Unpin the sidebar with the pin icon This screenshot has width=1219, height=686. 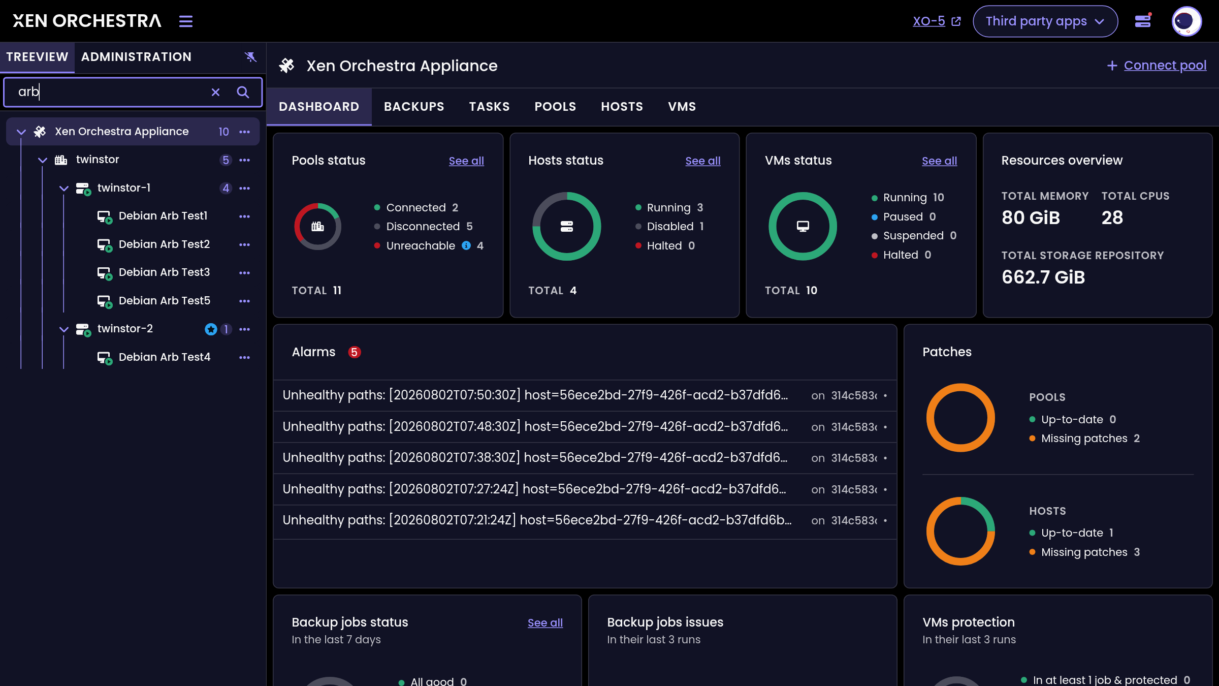pyautogui.click(x=250, y=57)
